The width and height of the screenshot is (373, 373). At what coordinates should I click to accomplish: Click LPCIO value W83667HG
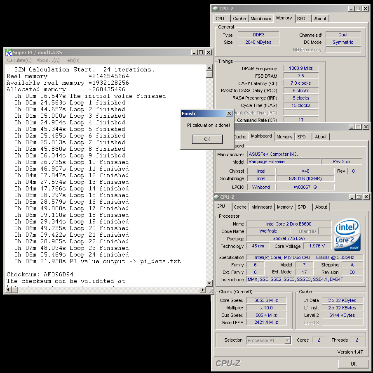point(305,187)
